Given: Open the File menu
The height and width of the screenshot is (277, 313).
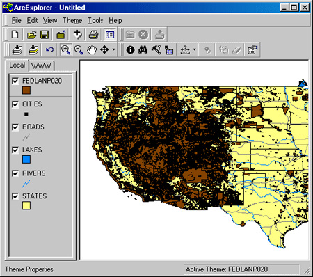Looking at the screenshot, I should (x=16, y=21).
